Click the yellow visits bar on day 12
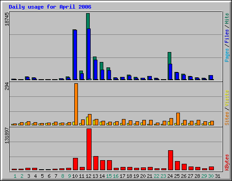 coord(87,121)
